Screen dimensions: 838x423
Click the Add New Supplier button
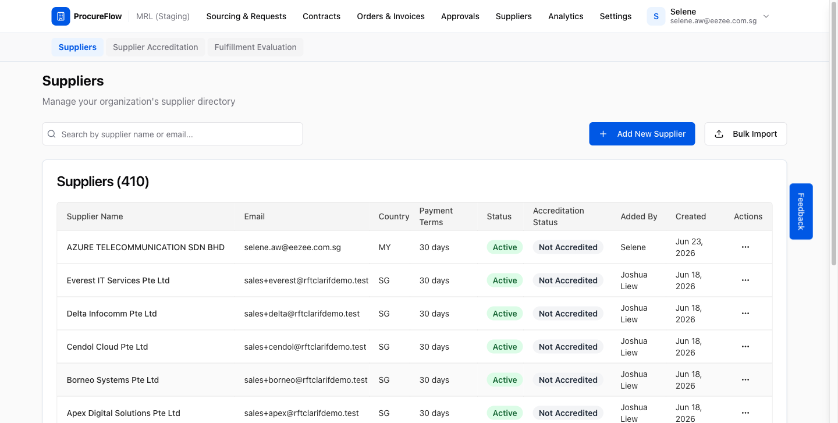642,134
